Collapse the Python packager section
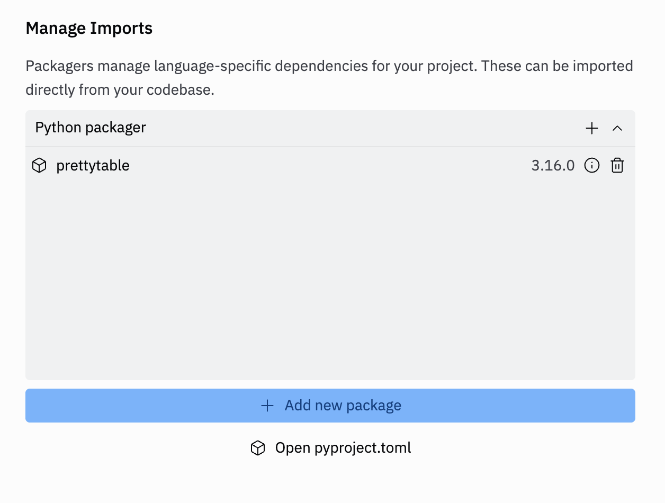The image size is (665, 503). coord(617,128)
